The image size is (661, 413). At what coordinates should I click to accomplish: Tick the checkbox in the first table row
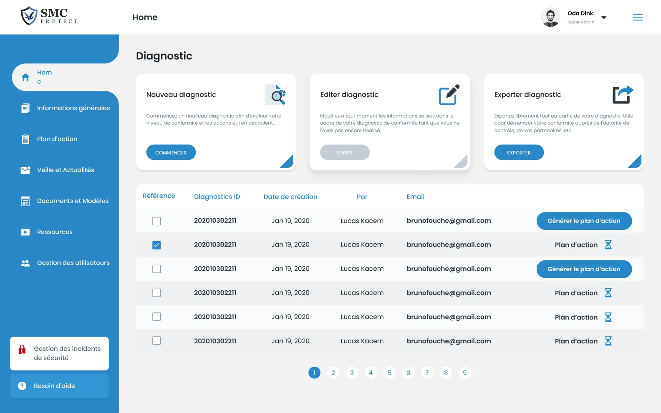tap(156, 221)
